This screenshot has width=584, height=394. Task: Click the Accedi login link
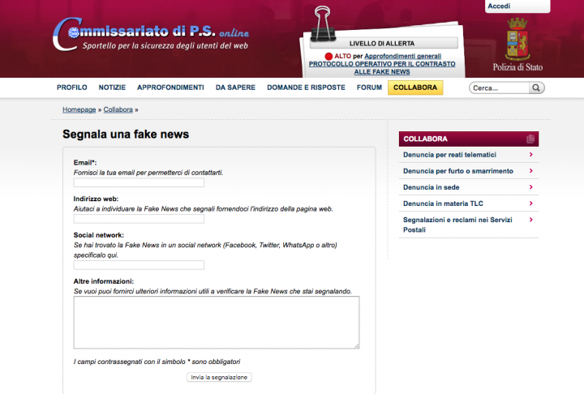tap(499, 6)
